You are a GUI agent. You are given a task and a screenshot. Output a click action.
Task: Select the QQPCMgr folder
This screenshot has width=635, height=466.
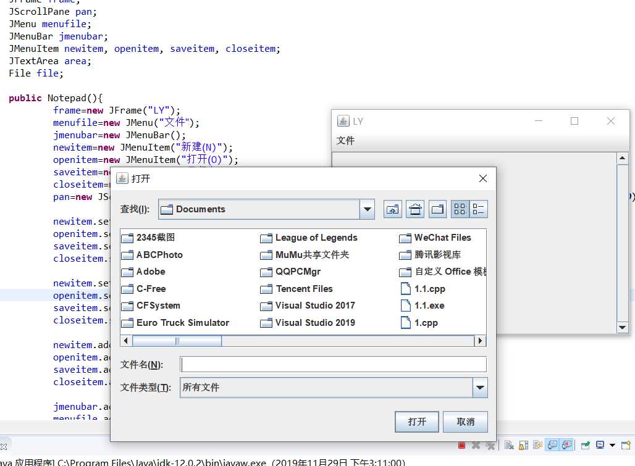[291, 272]
